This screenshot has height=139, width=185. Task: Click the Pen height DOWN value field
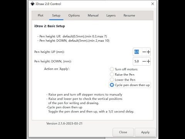pyautogui.click(x=137, y=61)
